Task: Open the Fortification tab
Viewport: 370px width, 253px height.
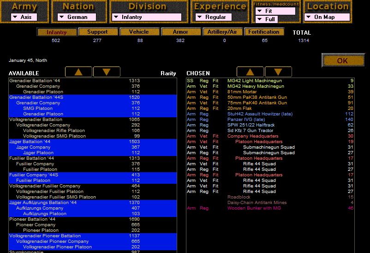Action: [264, 32]
